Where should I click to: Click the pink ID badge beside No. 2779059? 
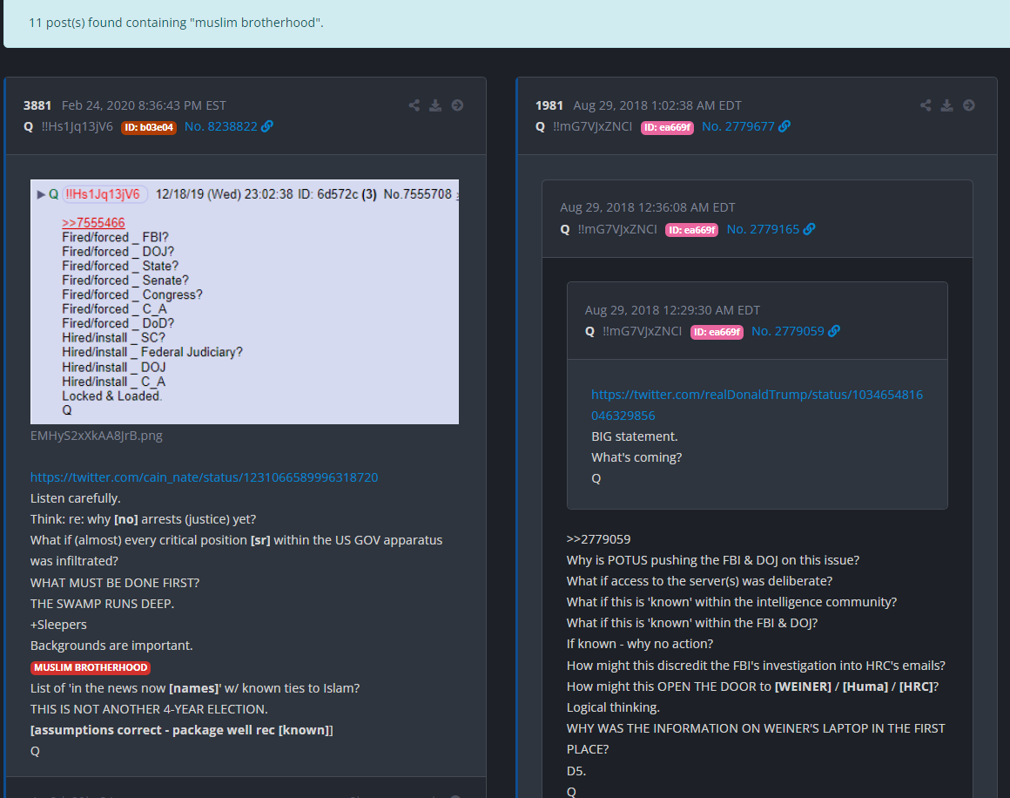pos(717,332)
